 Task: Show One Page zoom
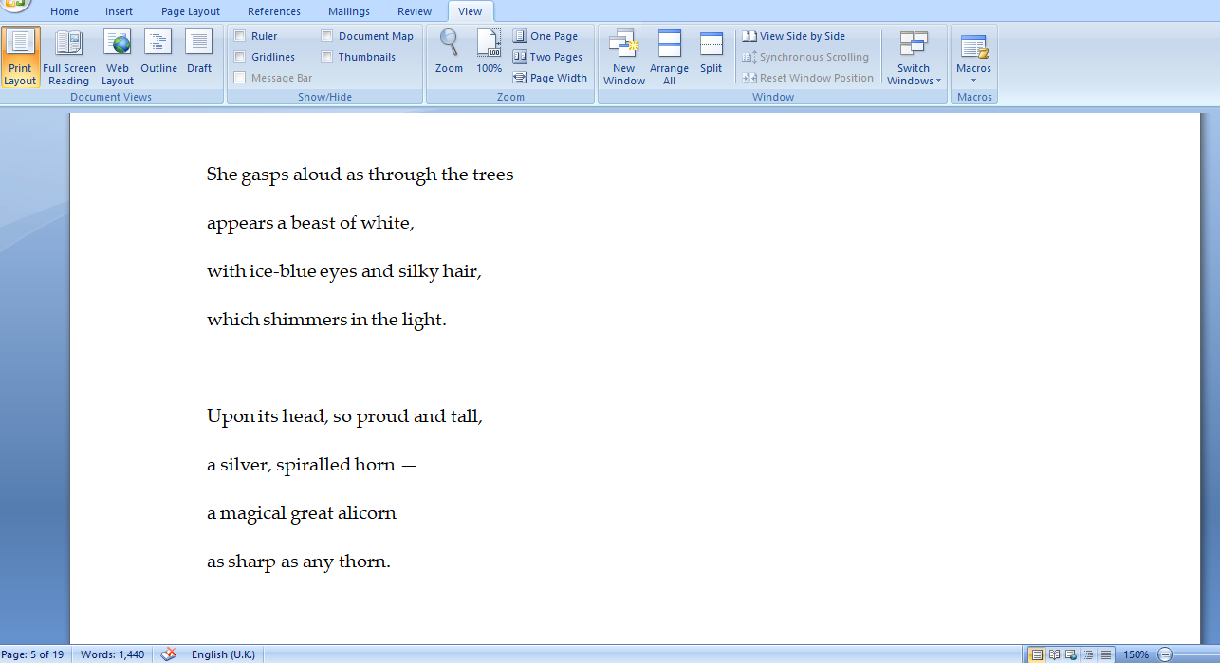[545, 36]
